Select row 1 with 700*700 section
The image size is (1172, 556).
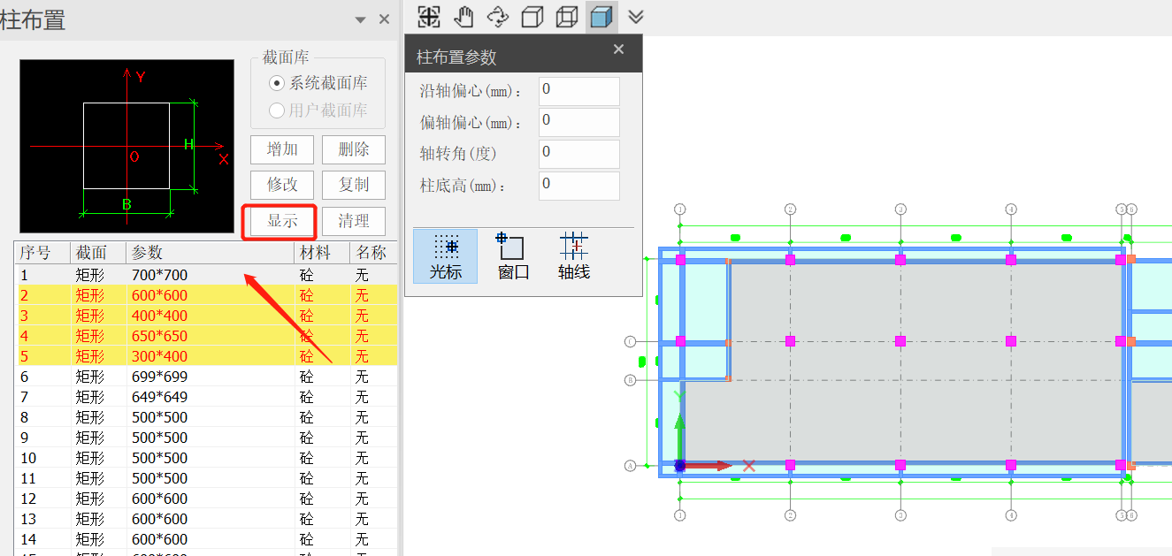coord(159,276)
